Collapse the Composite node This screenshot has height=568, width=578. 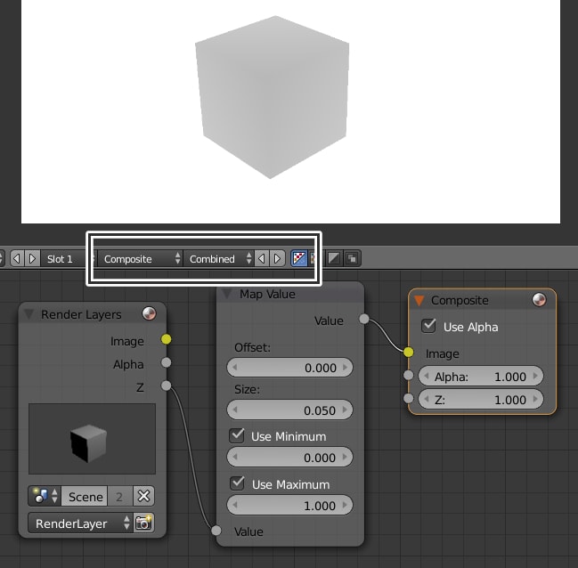(419, 300)
